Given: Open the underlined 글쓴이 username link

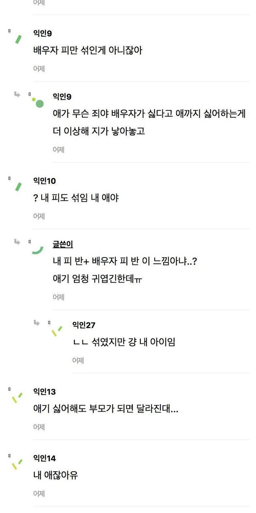Looking at the screenshot, I should (63, 244).
